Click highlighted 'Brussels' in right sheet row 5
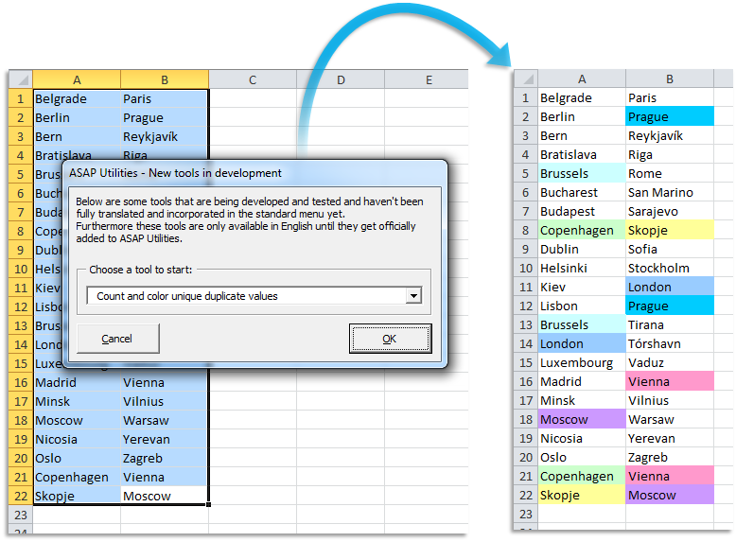Viewport: 736px width, 542px height. point(582,173)
